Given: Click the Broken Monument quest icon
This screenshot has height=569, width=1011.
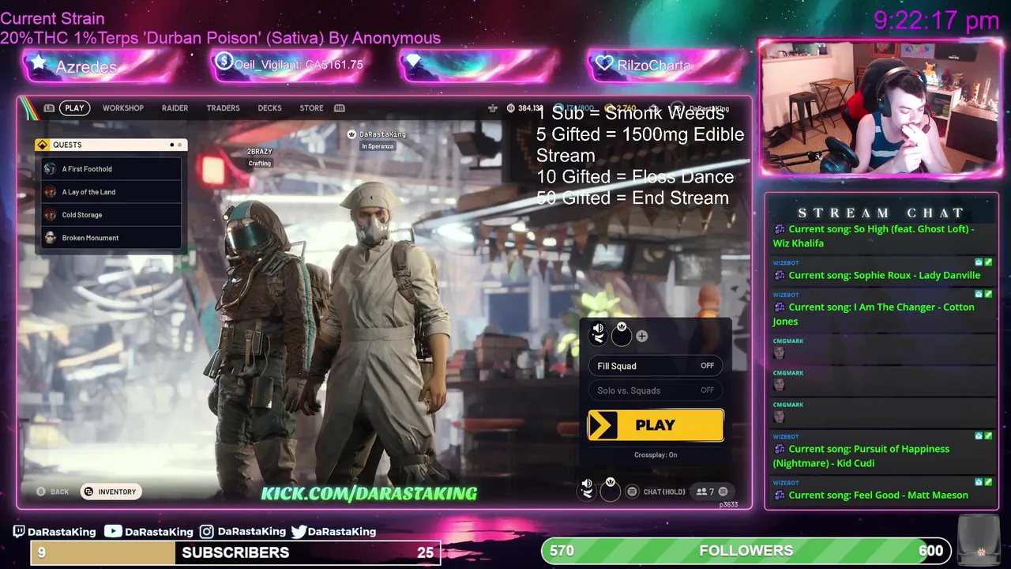Looking at the screenshot, I should (x=50, y=238).
